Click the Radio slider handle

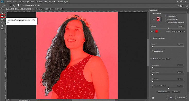pyautogui.click(x=153, y=47)
